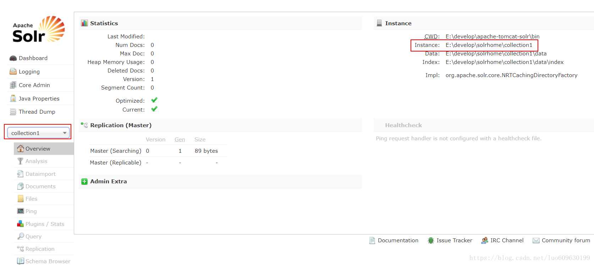This screenshot has height=265, width=594.
Task: Click the E:\develop\solrhome\collection1\data\index path
Action: point(505,62)
